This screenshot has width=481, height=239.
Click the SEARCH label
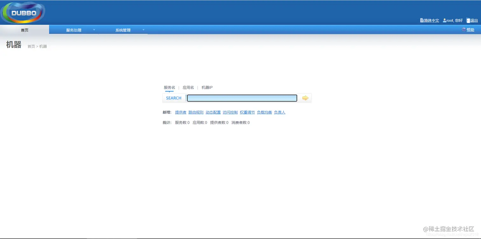click(x=174, y=98)
